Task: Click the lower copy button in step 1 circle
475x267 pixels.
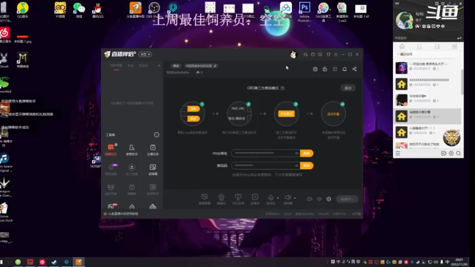Action: coord(194,119)
